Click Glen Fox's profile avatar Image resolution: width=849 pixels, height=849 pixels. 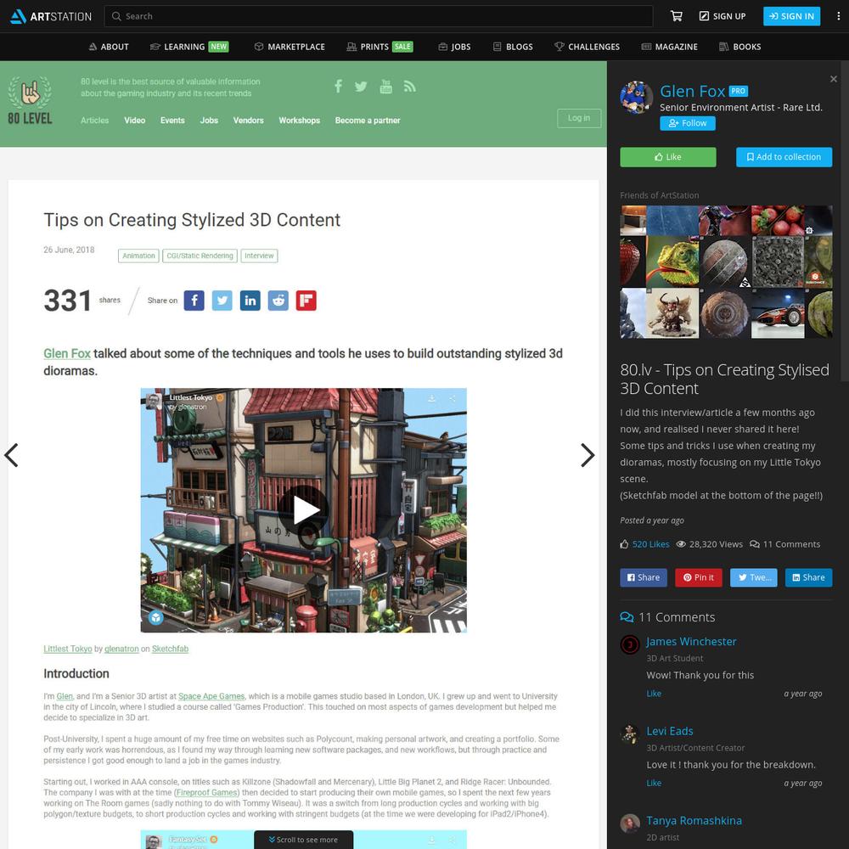pos(636,98)
